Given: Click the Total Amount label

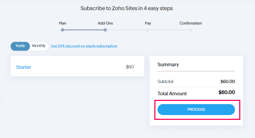Looking at the screenshot, I should click(x=172, y=94).
